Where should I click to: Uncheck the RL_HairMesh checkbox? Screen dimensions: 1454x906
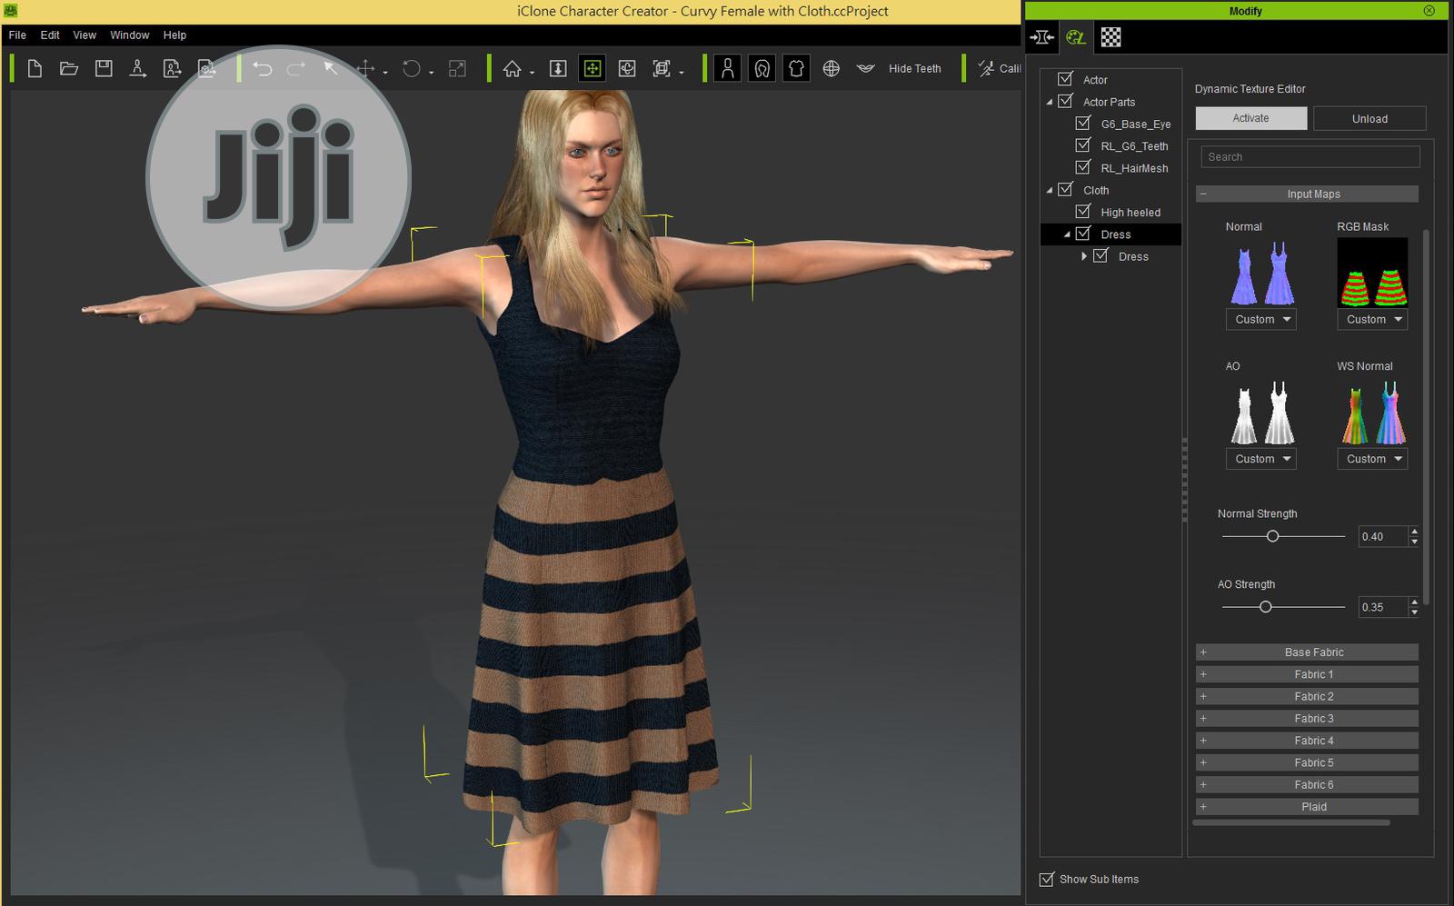click(1082, 167)
